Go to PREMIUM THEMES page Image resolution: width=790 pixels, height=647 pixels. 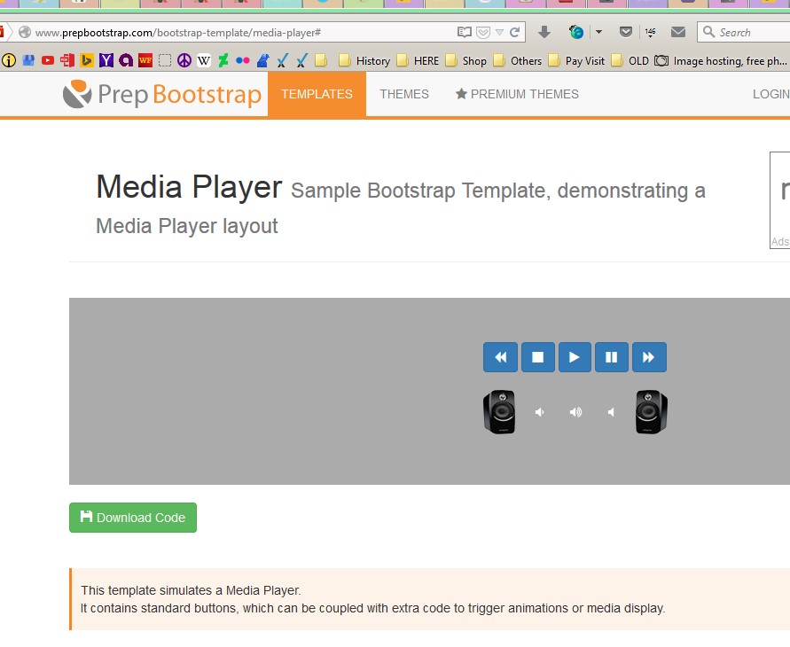coord(517,94)
